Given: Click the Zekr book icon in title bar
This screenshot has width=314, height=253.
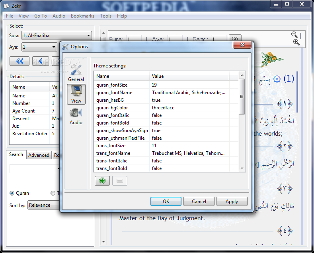Looking at the screenshot, I should coord(6,6).
